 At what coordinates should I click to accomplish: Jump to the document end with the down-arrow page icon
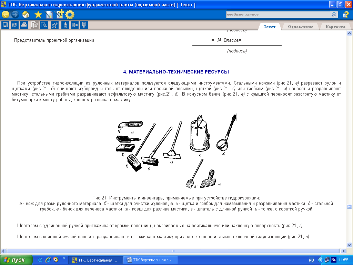pos(84,25)
